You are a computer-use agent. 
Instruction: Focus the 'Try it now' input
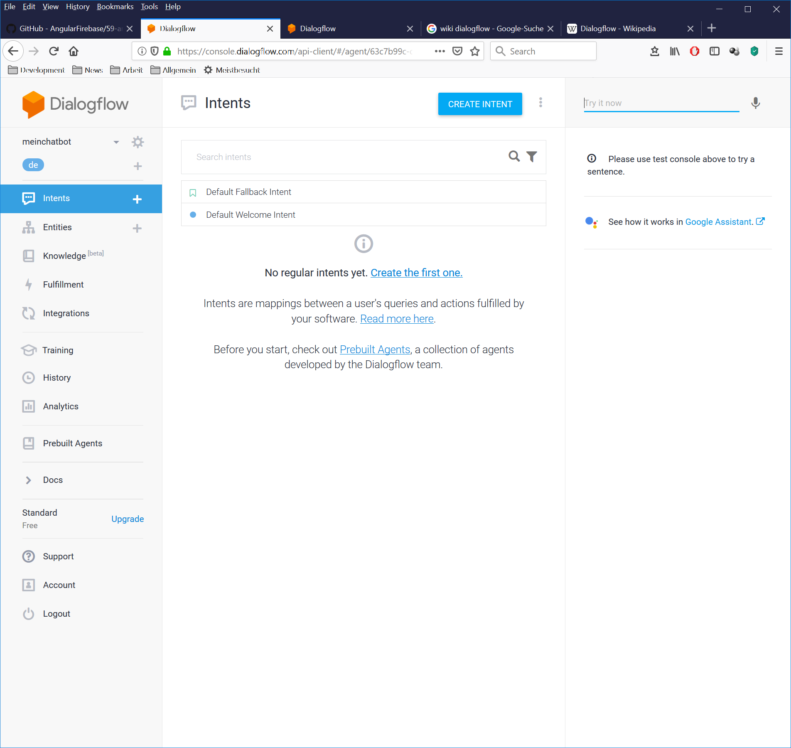[x=661, y=103]
